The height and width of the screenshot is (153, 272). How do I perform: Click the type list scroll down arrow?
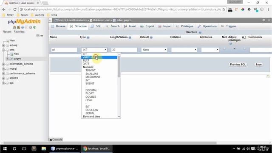[119, 116]
